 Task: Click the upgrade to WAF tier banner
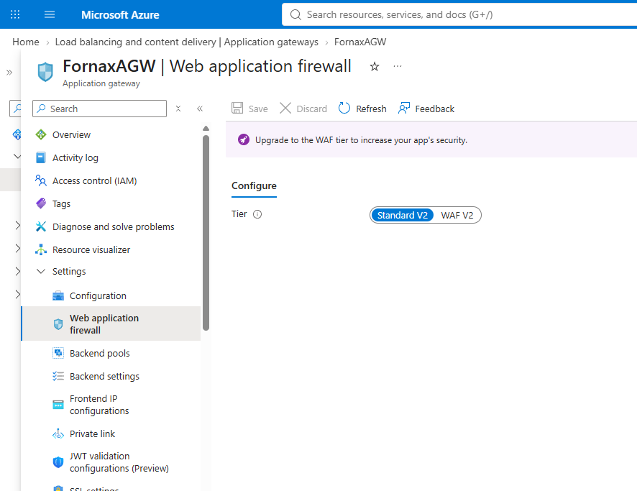(431, 139)
